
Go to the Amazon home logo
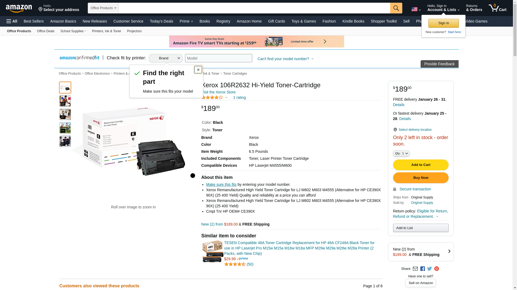click(19, 8)
